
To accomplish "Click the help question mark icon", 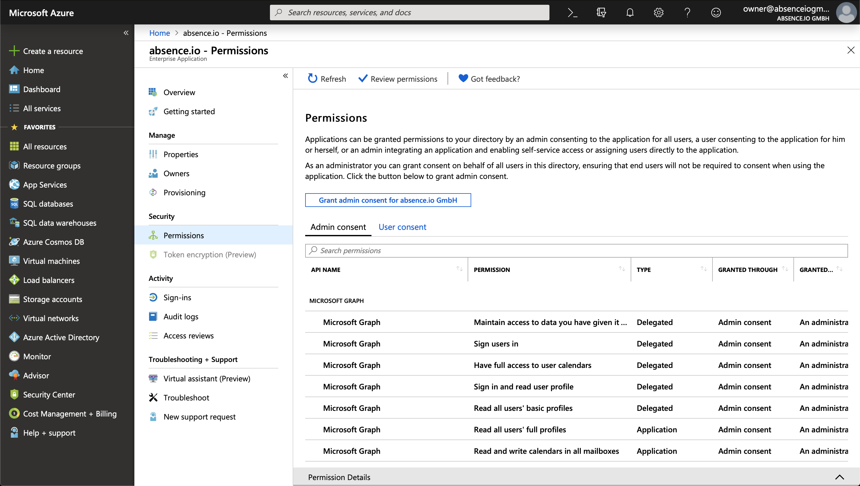I will pyautogui.click(x=687, y=13).
